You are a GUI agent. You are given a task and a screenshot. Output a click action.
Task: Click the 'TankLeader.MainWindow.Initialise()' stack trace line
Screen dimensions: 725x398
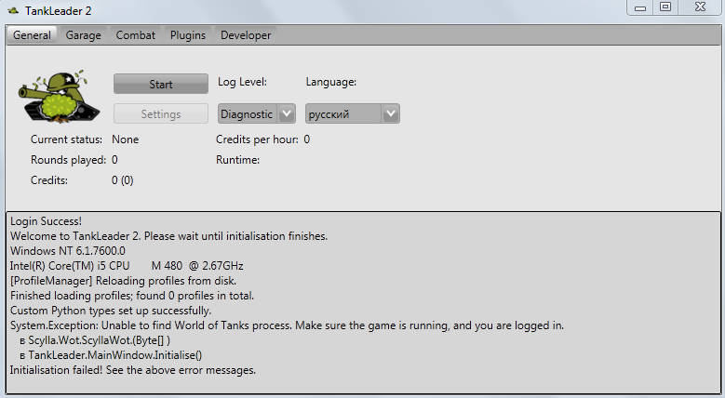click(x=111, y=355)
